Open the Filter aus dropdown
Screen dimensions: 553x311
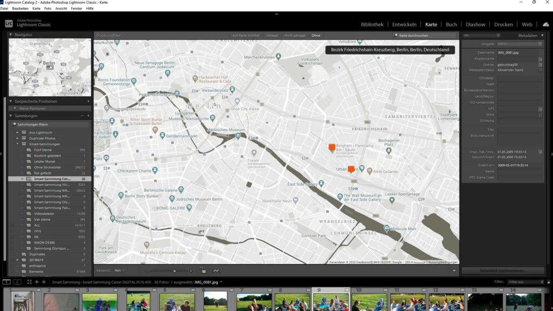tap(526, 282)
